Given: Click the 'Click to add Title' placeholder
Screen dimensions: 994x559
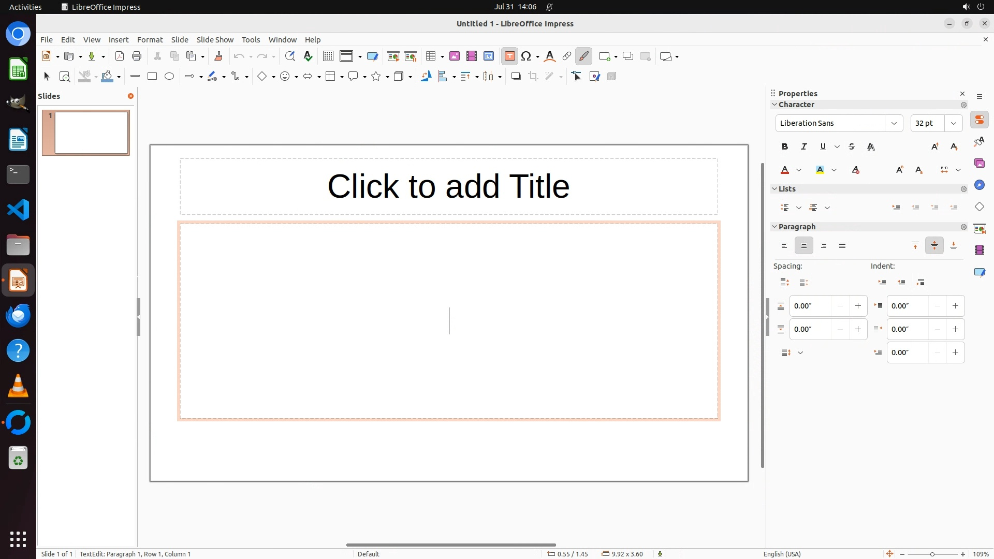Looking at the screenshot, I should click(x=448, y=186).
